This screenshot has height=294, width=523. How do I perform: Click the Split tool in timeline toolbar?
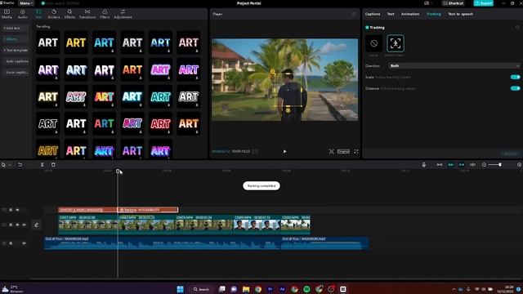(42, 165)
